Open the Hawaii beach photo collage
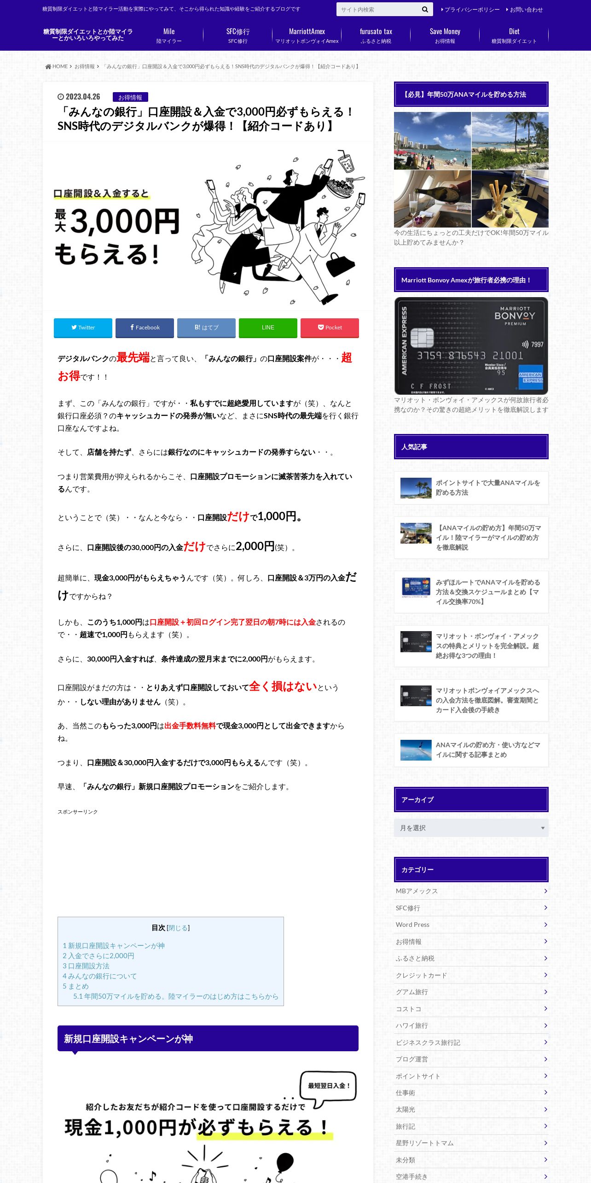Viewport: 591px width, 1183px height. coord(471,170)
